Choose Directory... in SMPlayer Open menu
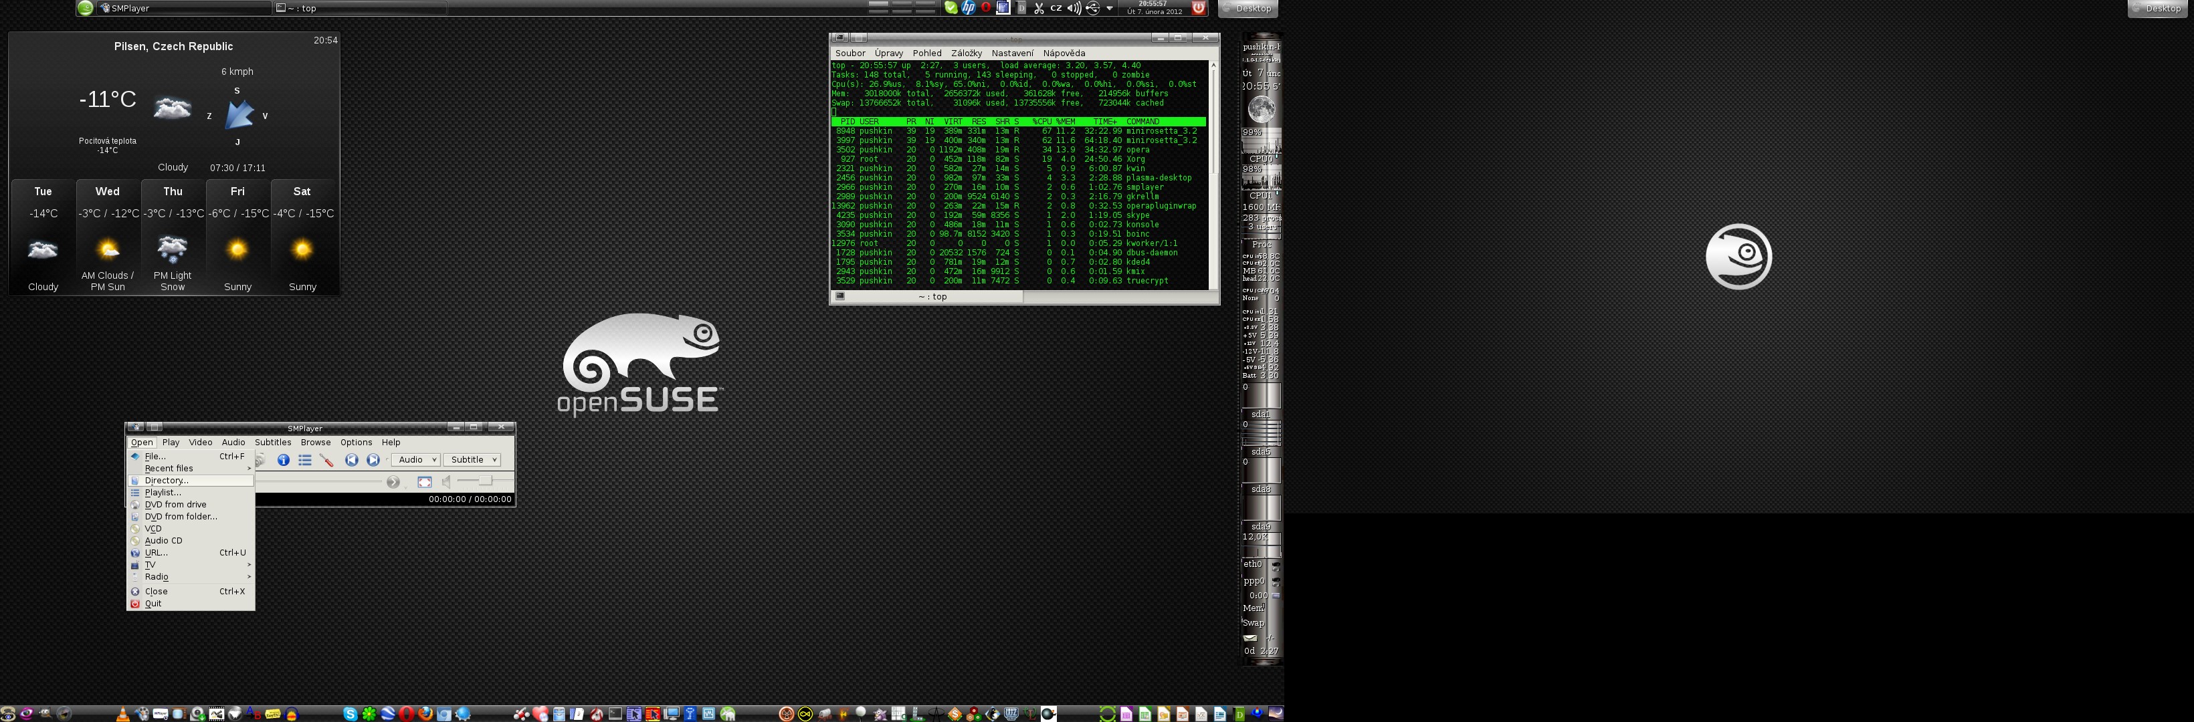 coord(191,480)
